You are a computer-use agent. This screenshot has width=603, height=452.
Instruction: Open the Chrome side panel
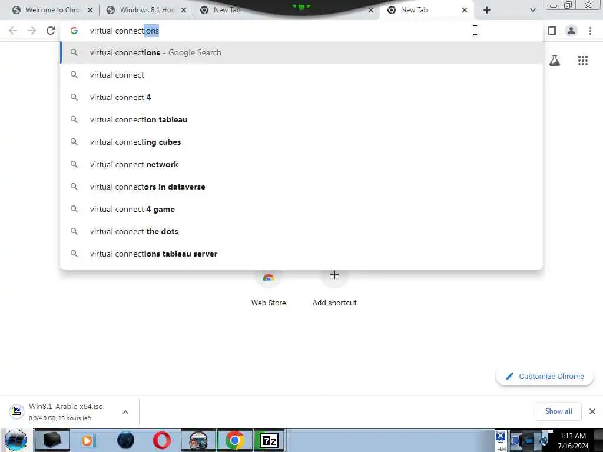coord(552,31)
